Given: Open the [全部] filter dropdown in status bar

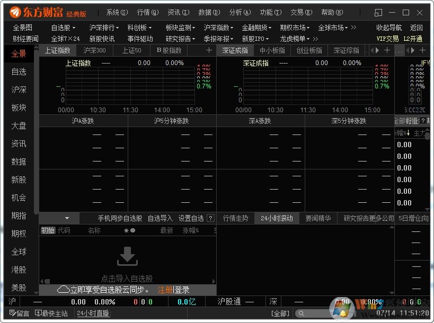Looking at the screenshot, I should tap(280, 313).
